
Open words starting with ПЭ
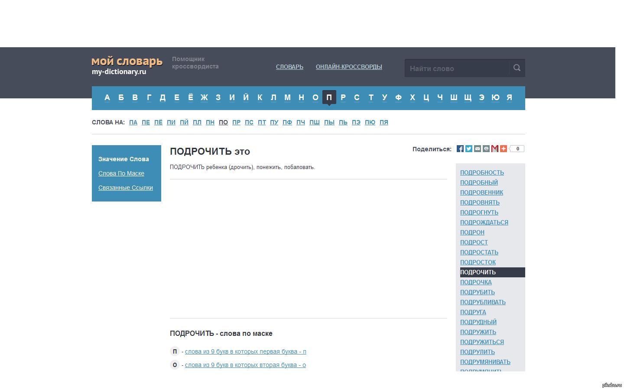(x=356, y=122)
